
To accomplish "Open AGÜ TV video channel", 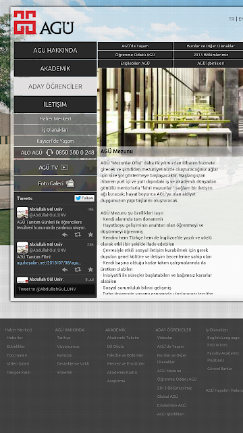I will 55,167.
